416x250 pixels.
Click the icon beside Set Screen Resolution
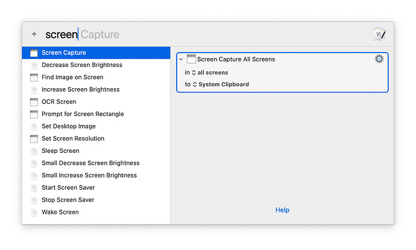coord(34,139)
